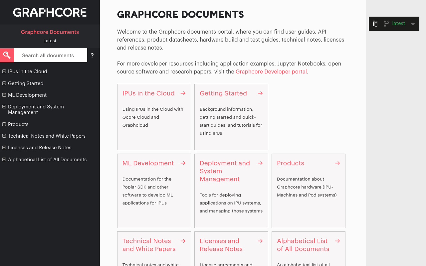Open Alphabetical List of All Documents sidebar link

(x=47, y=160)
